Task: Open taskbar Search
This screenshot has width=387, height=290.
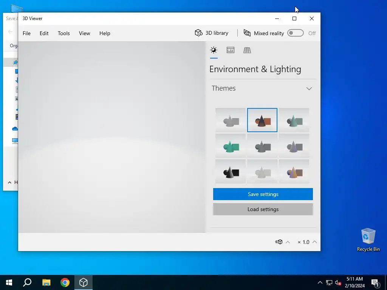Action: [27, 282]
